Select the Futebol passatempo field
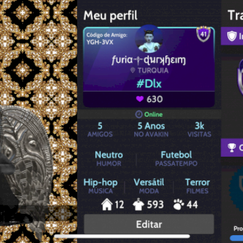 coord(176,159)
